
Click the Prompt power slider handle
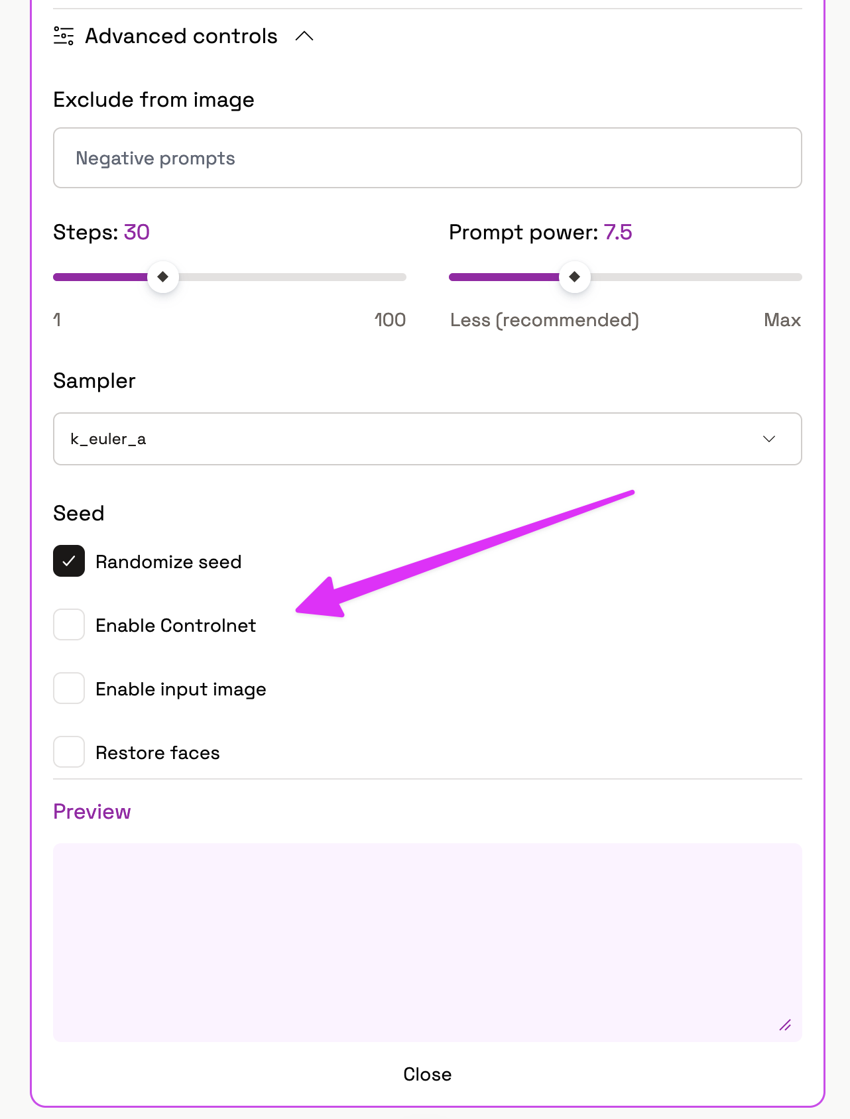[575, 276]
